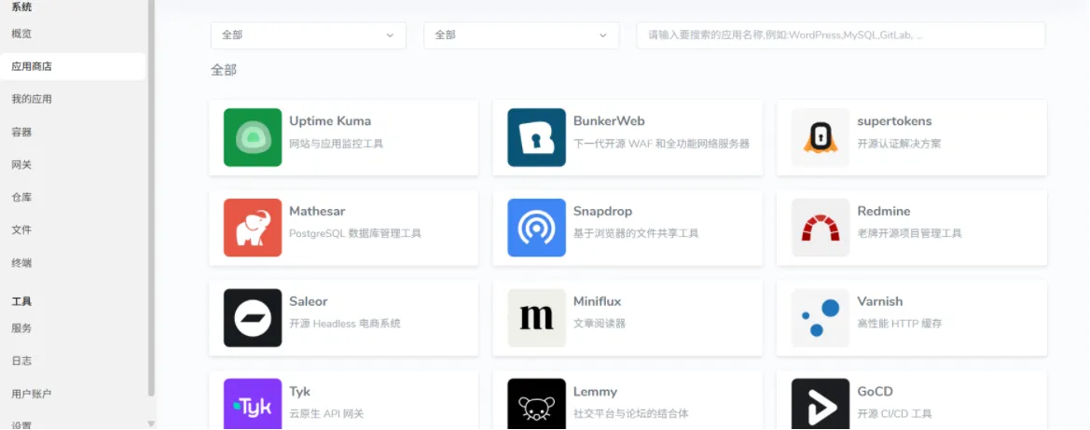The width and height of the screenshot is (1090, 430).
Task: Select the Lemmy app name
Action: [x=595, y=392]
